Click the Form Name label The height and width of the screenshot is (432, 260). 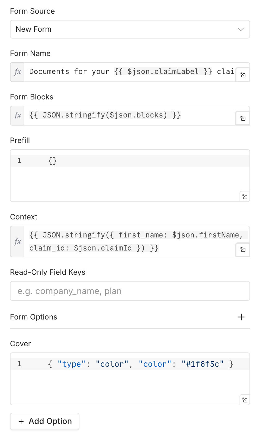pyautogui.click(x=30, y=53)
